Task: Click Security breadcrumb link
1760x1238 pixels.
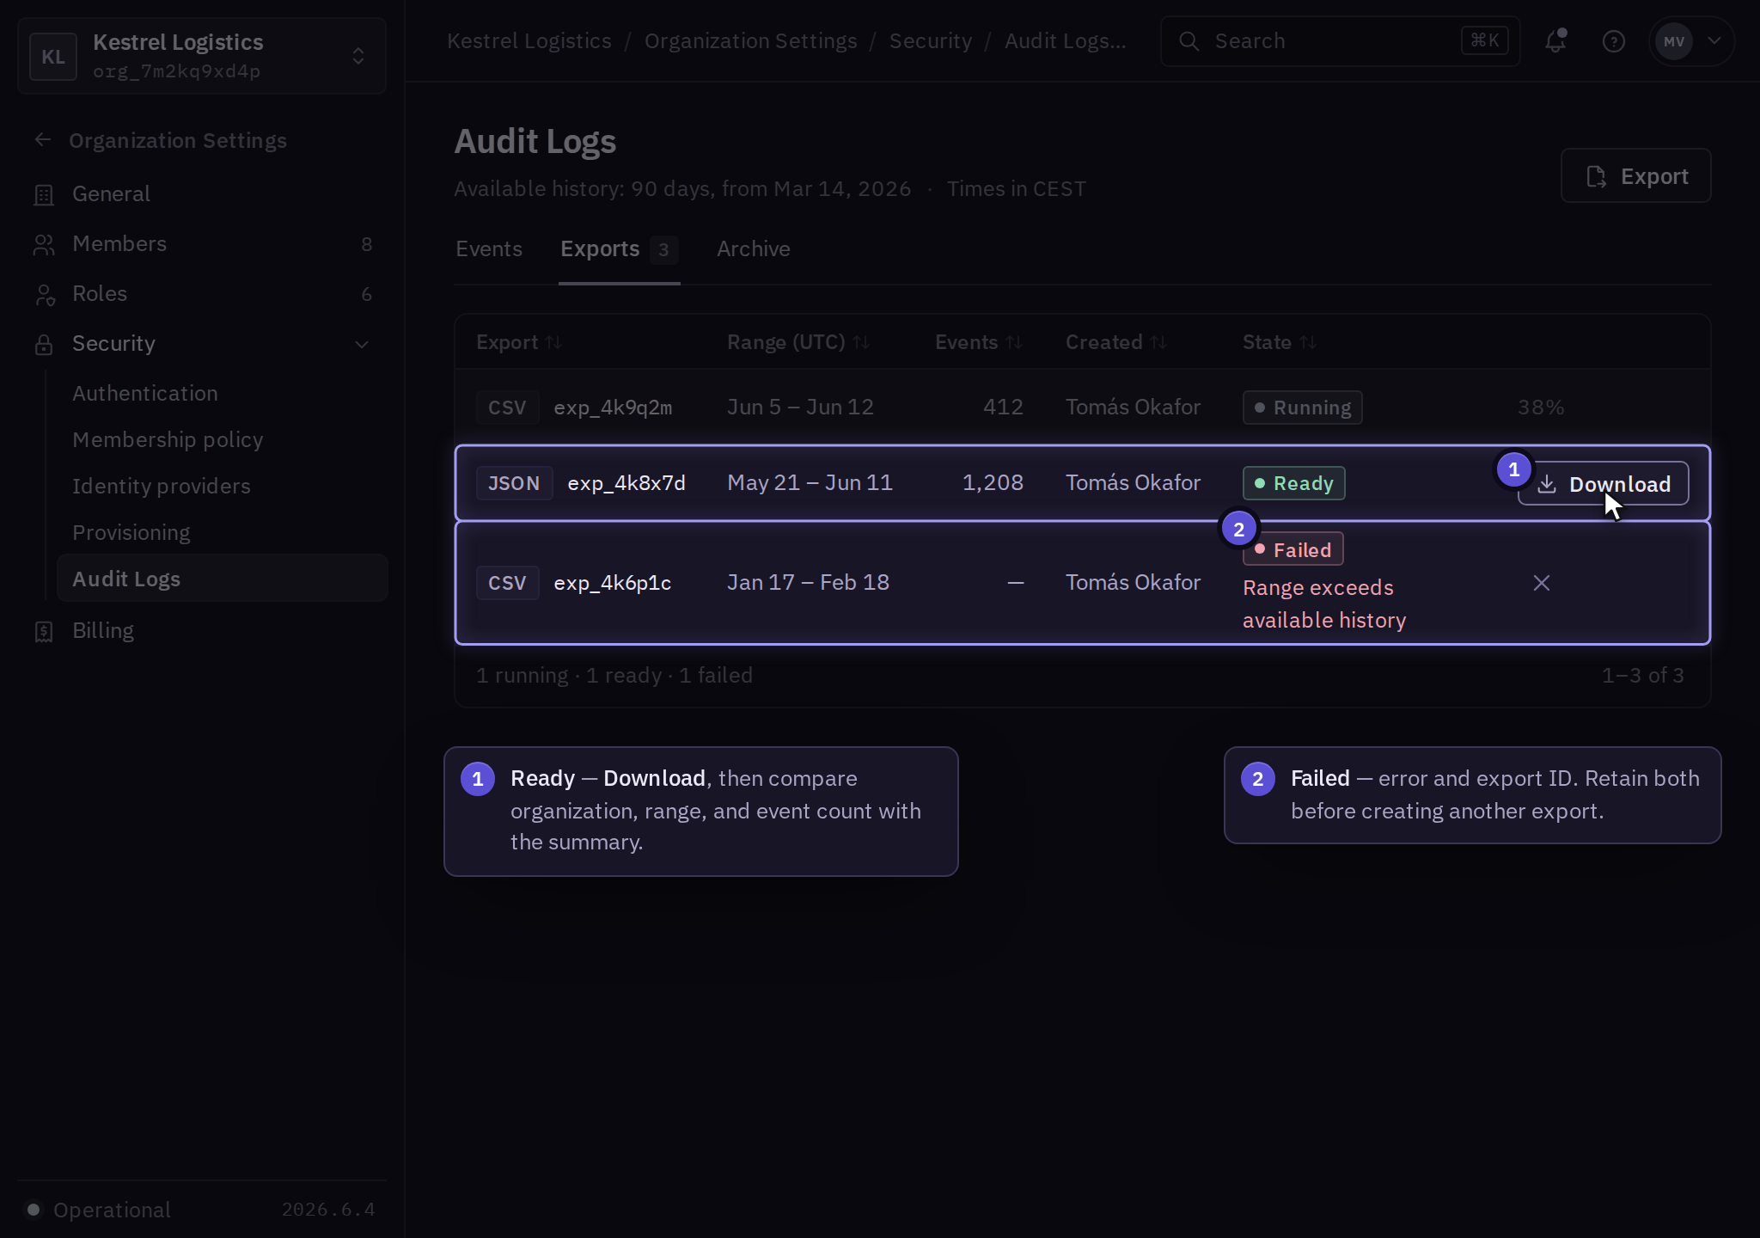Action: pos(931,41)
